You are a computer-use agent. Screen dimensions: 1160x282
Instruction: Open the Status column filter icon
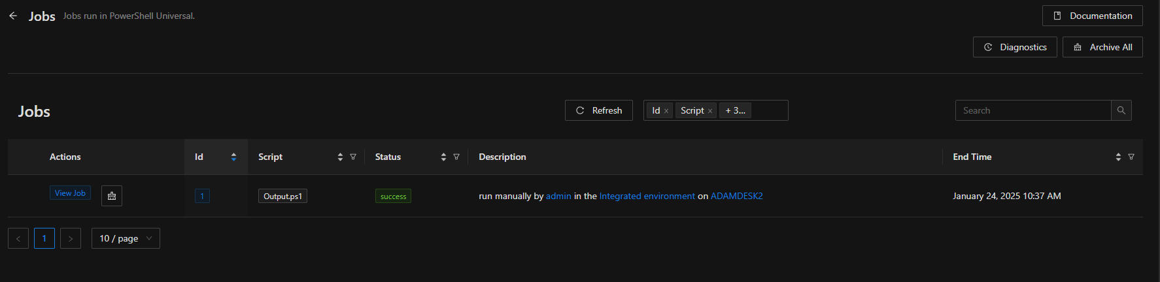[x=456, y=157]
